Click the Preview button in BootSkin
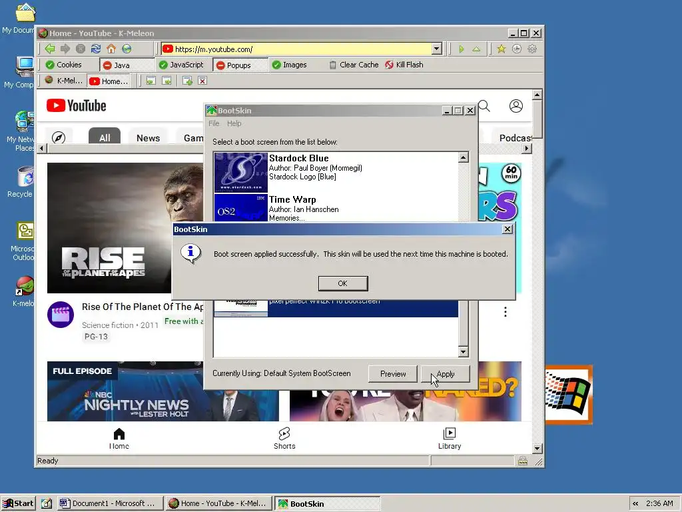 click(393, 374)
